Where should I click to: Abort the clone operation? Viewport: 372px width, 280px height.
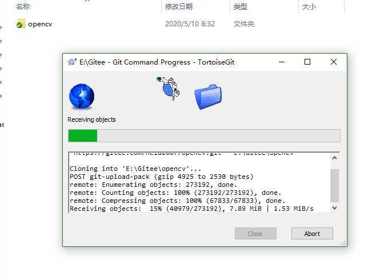(312, 234)
